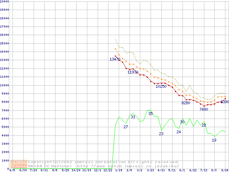Click the green line value 33 label

click(133, 117)
